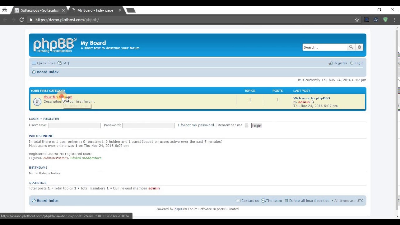The image size is (400, 225).
Task: Click the IP extension icon
Action: pyautogui.click(x=376, y=20)
